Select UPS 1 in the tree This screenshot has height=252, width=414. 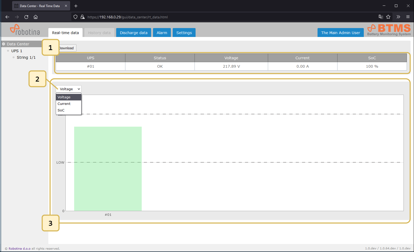pos(17,51)
